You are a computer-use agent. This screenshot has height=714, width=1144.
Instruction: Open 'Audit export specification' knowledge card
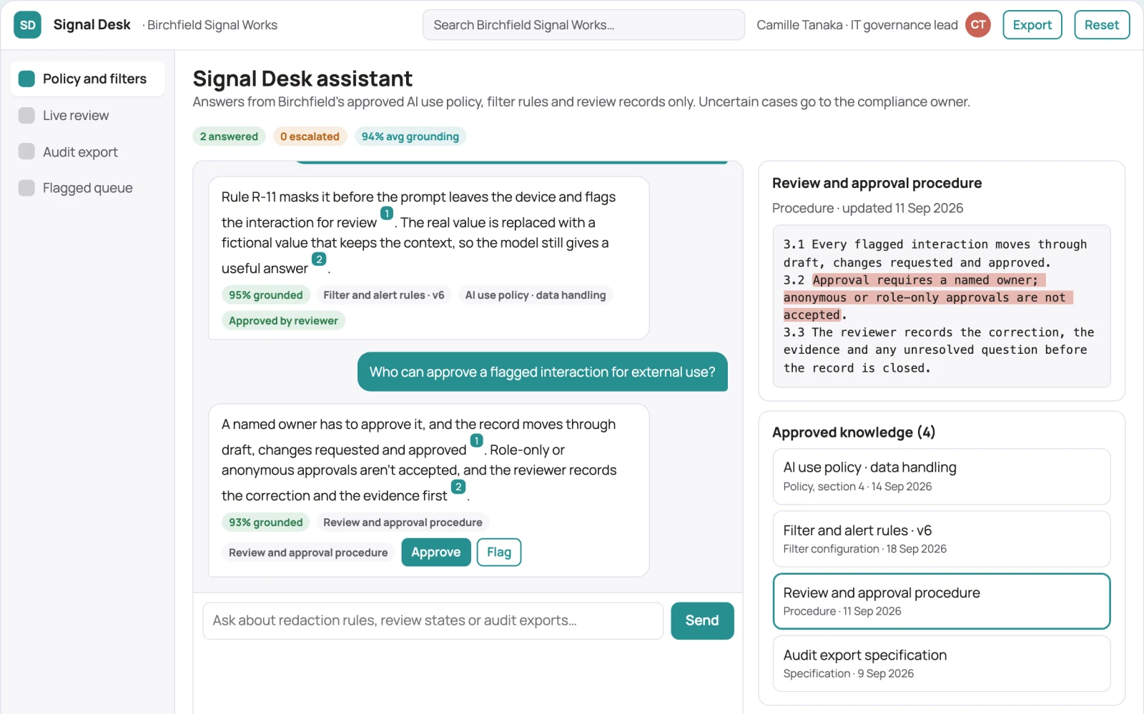point(942,664)
